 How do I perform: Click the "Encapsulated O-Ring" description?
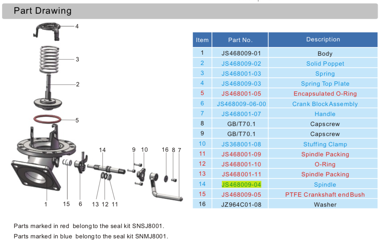[x=325, y=94]
